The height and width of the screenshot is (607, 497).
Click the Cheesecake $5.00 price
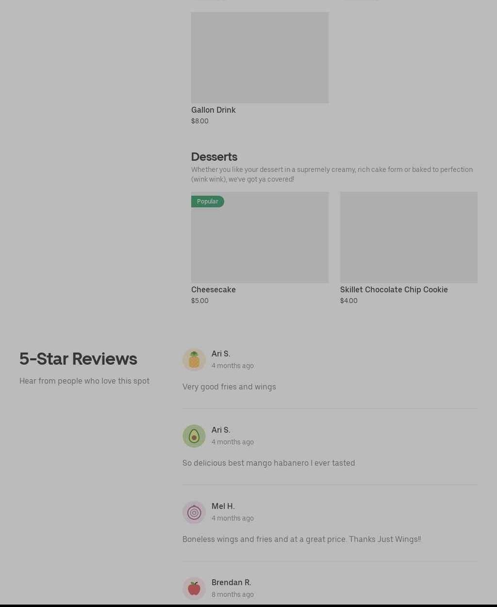[200, 301]
